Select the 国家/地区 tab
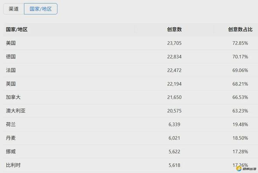 [41, 9]
